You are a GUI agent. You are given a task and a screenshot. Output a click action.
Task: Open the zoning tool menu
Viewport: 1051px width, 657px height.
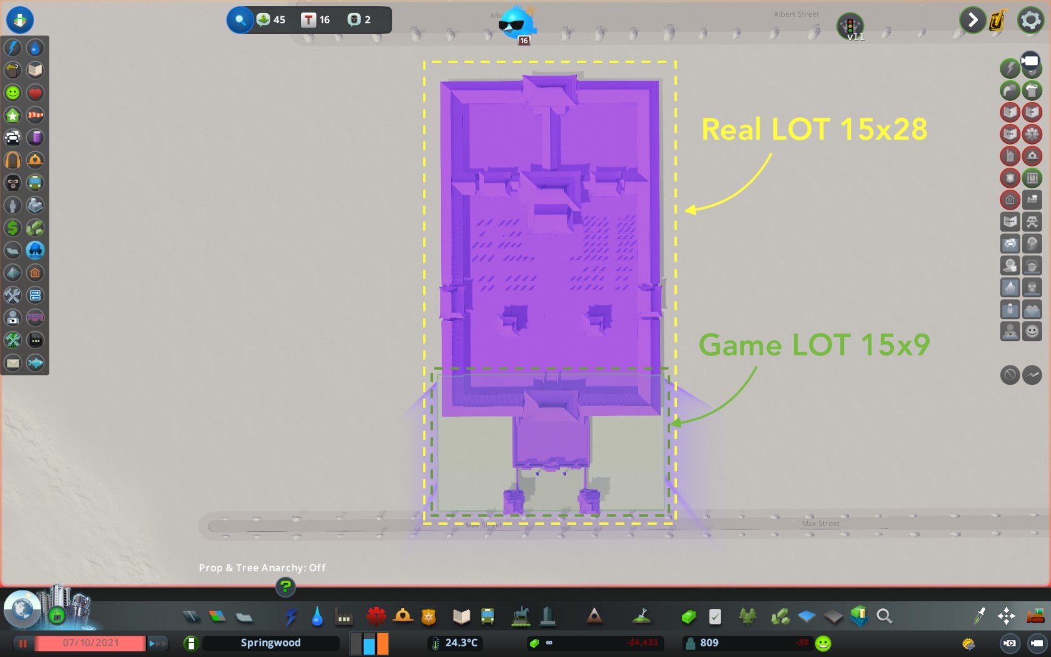(217, 617)
